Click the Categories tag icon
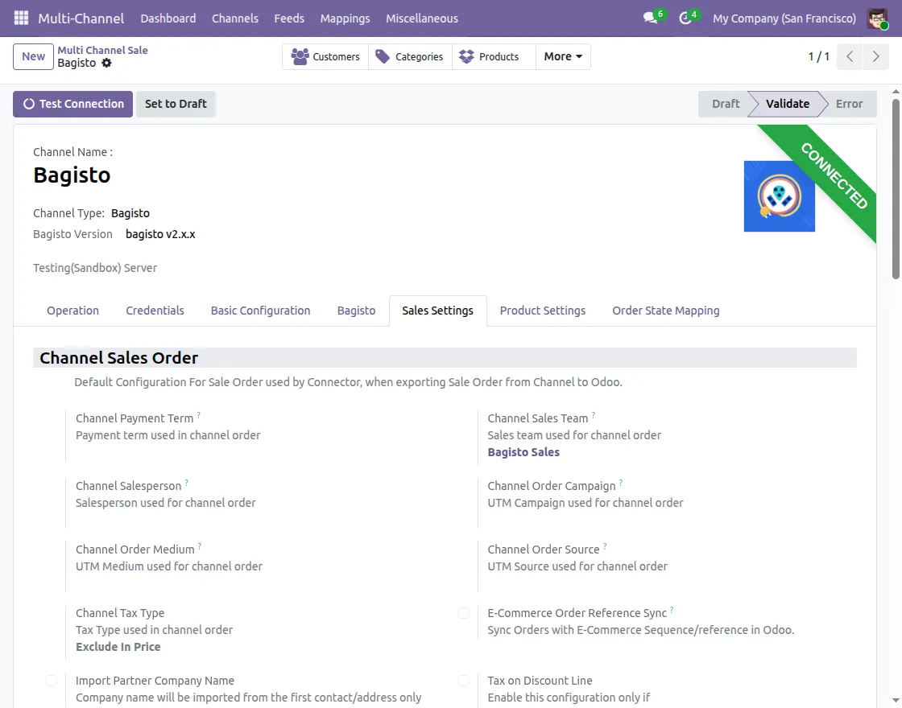The height and width of the screenshot is (708, 902). pos(383,56)
